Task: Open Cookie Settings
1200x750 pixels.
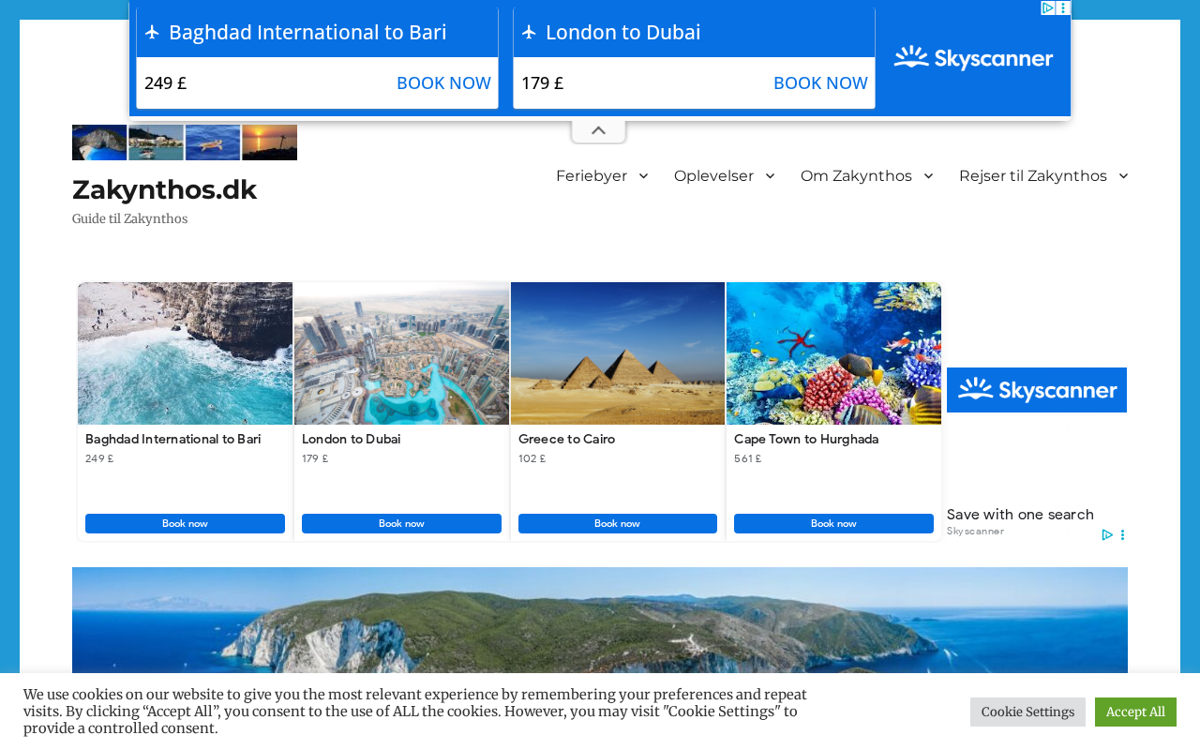Action: pyautogui.click(x=1027, y=712)
